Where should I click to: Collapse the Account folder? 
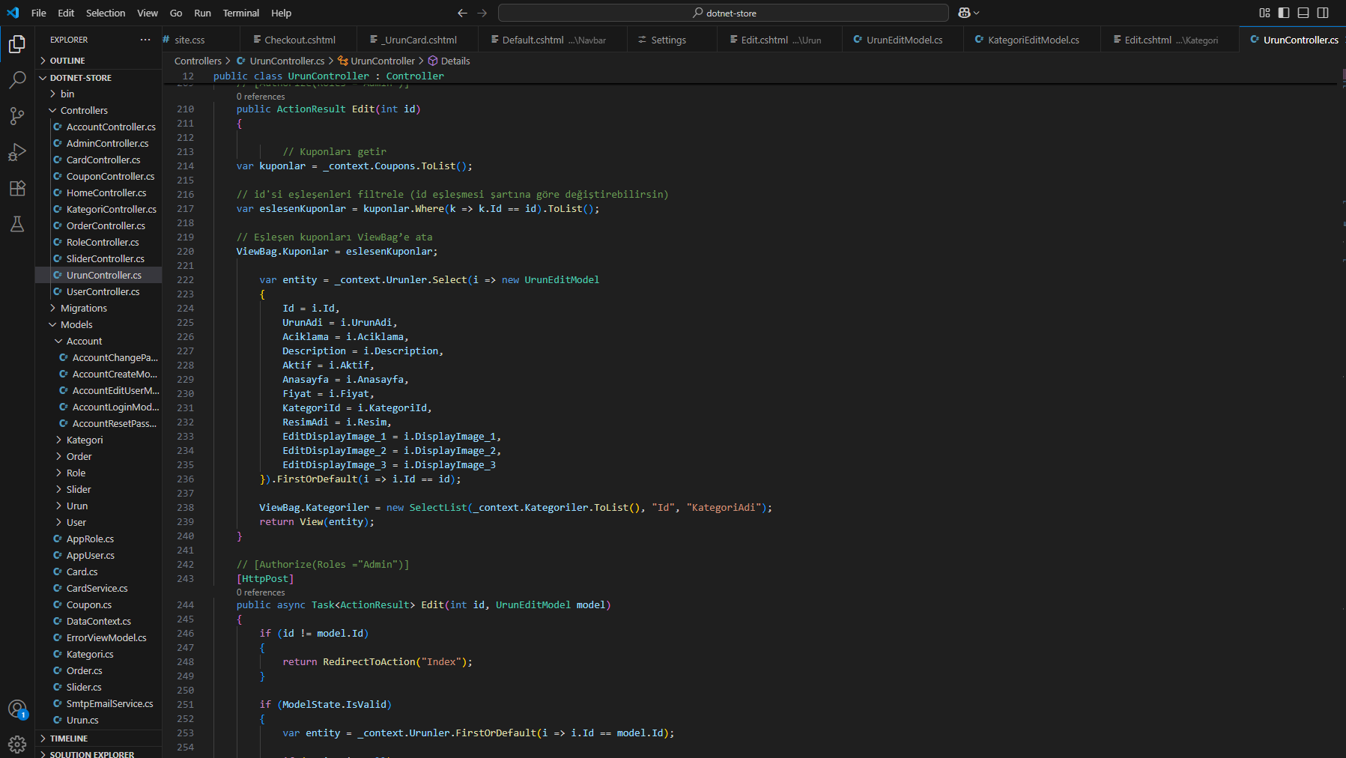pos(98,341)
